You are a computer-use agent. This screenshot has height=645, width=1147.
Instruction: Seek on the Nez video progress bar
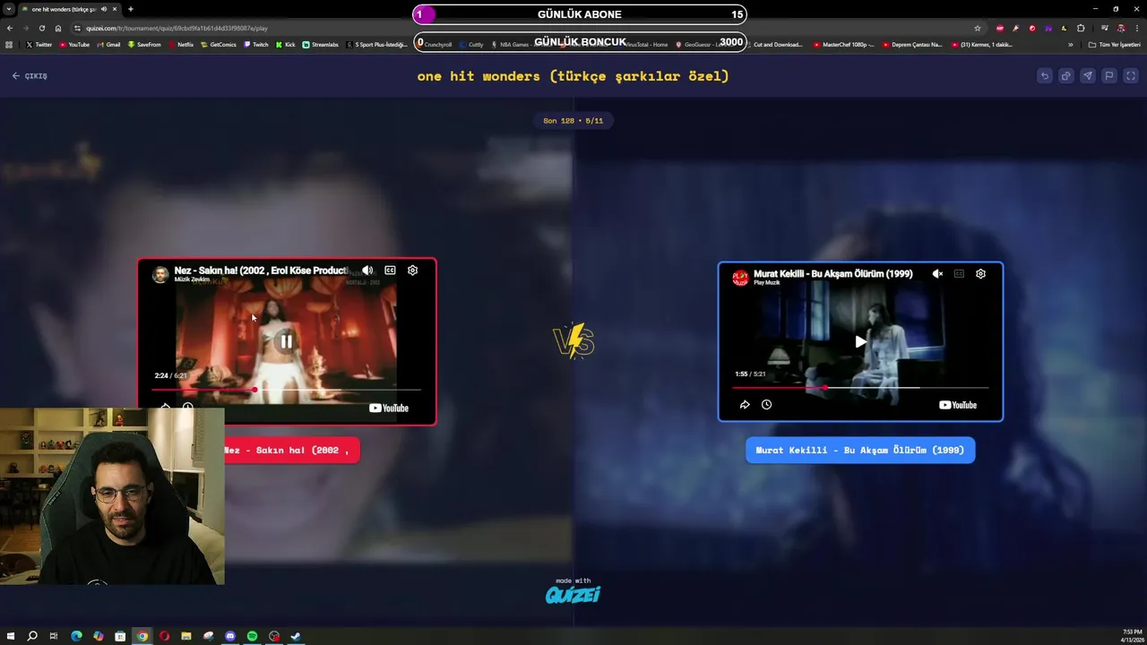tap(286, 390)
